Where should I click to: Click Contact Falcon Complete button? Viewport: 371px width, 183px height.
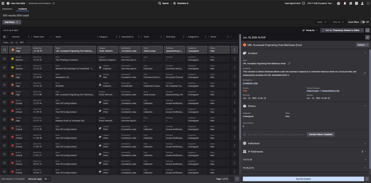pos(321,134)
